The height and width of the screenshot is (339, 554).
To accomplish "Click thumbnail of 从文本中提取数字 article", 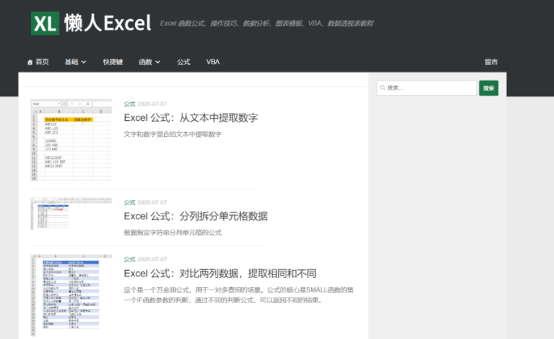I will [71, 139].
